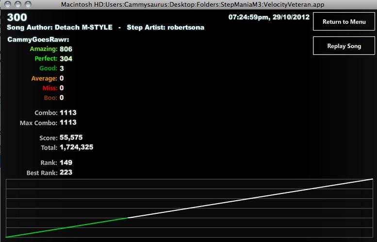Image resolution: width=377 pixels, height=242 pixels.
Task: Select the Perfect count 304
Action: pyautogui.click(x=66, y=59)
